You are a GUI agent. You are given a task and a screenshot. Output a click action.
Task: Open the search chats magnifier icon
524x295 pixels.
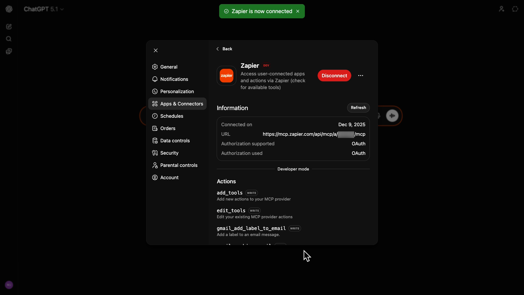click(x=9, y=39)
